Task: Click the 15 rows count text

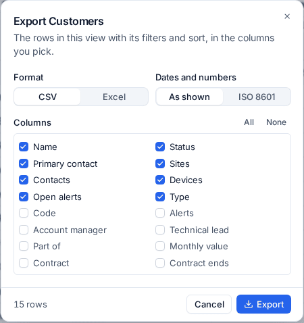Action: [30, 304]
